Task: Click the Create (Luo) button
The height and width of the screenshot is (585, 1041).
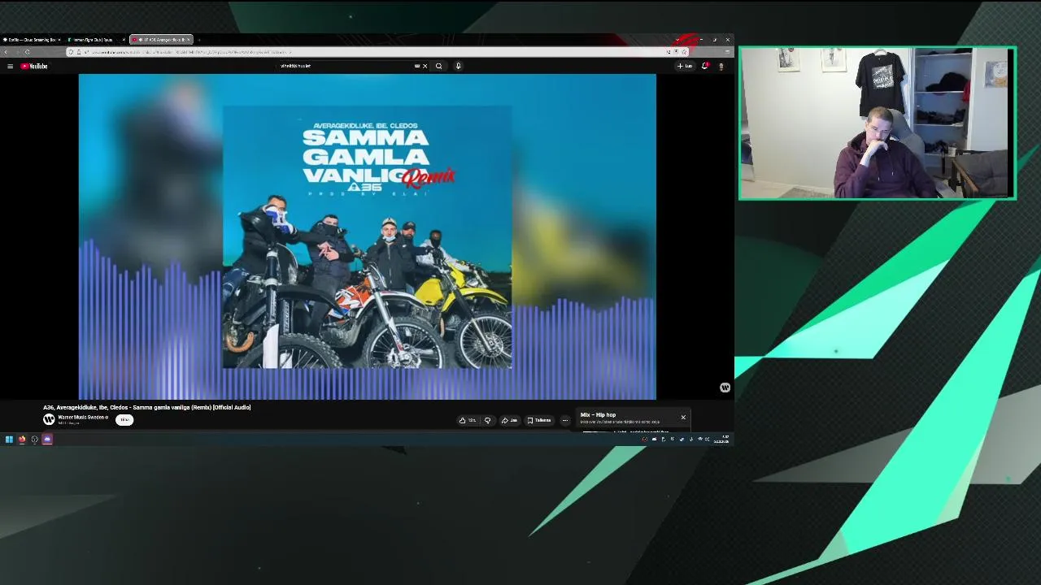Action: 685,66
